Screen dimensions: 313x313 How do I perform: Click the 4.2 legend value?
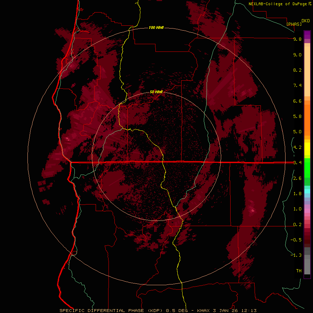(x=297, y=147)
